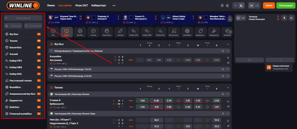
Task: Star the Футбол Международные league row
Action: pyautogui.click(x=223, y=51)
